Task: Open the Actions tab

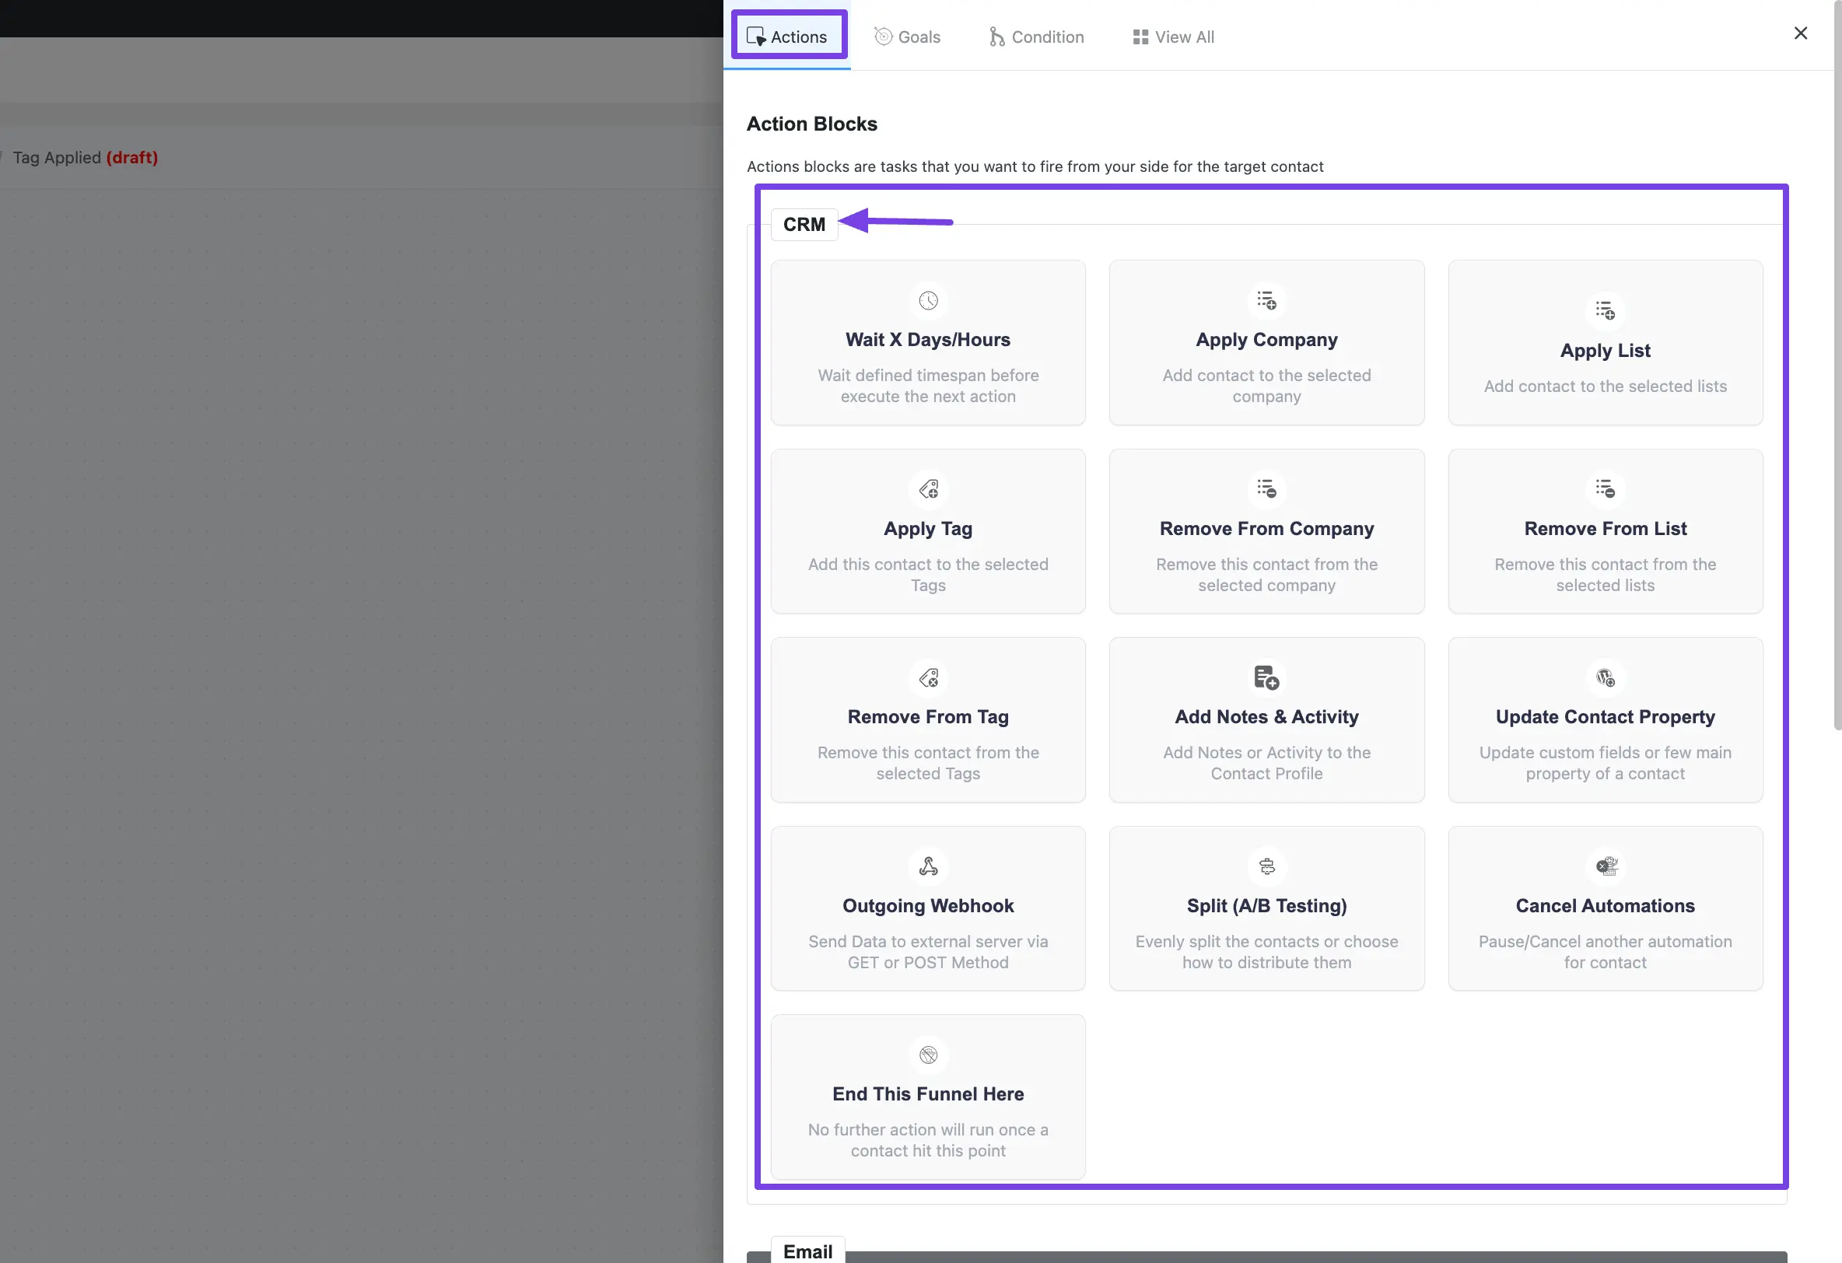Action: 785,33
